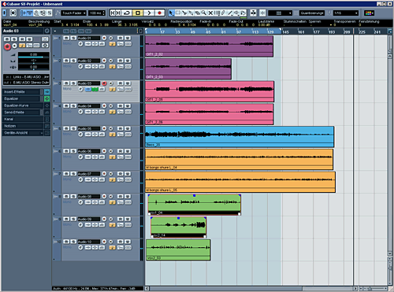Toggle the record enable button in inspector
This screenshot has width=394, height=292.
pyautogui.click(x=7, y=46)
